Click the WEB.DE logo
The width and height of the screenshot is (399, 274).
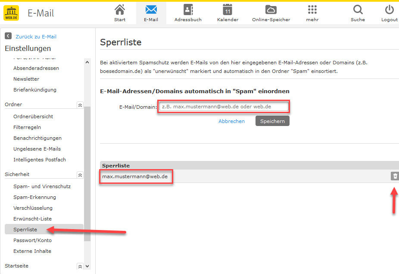[x=11, y=13]
